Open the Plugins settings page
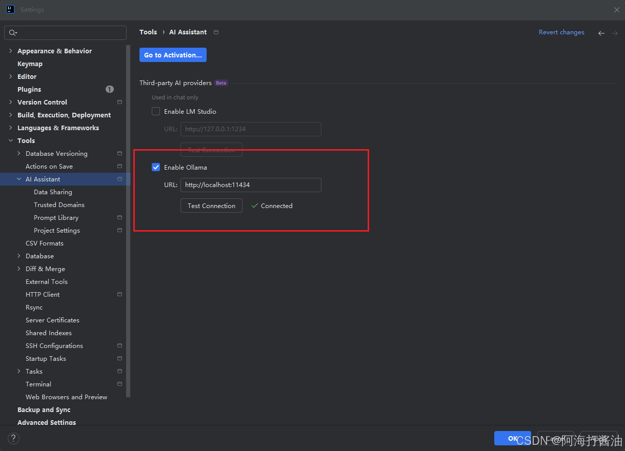Image resolution: width=625 pixels, height=451 pixels. tap(29, 89)
